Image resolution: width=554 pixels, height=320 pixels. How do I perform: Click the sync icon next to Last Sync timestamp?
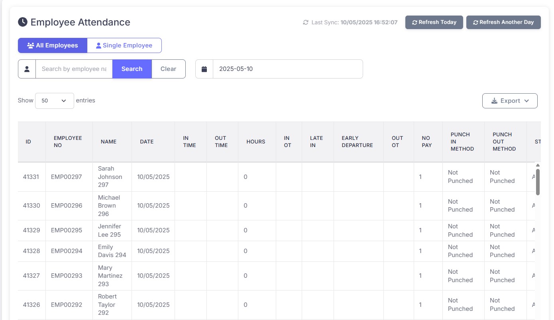(305, 22)
